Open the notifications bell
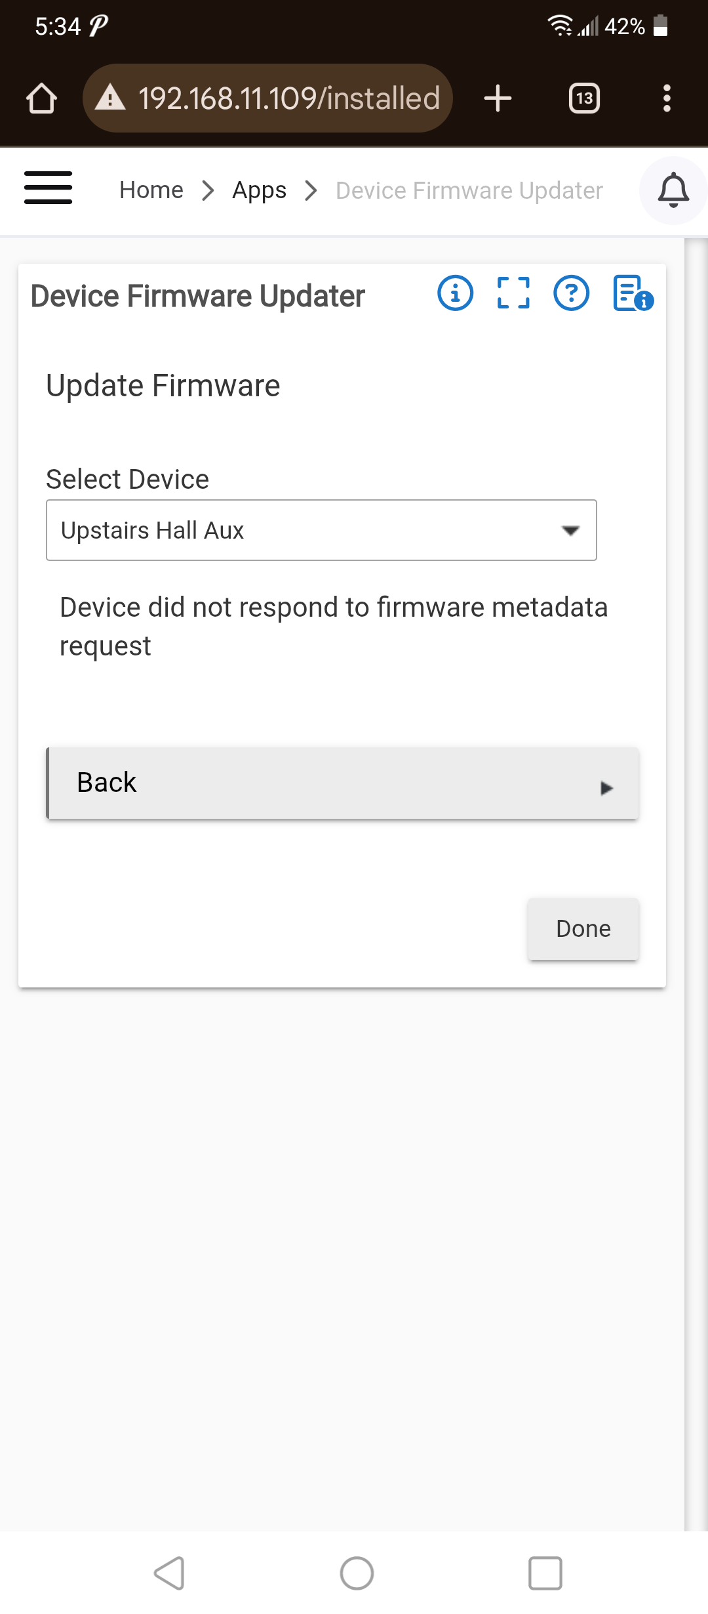The width and height of the screenshot is (708, 1614). tap(673, 190)
